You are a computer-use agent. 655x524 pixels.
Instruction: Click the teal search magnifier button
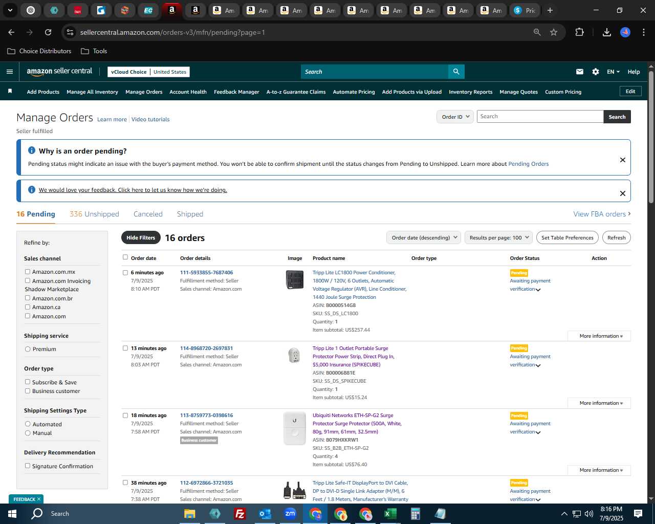(x=456, y=72)
